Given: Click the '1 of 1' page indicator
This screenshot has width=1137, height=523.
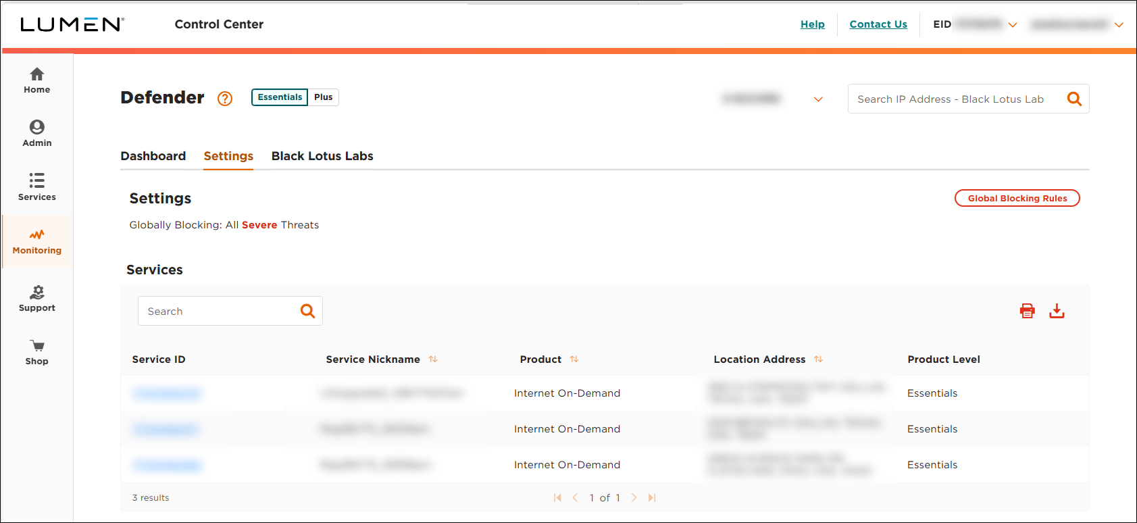Looking at the screenshot, I should tap(605, 497).
